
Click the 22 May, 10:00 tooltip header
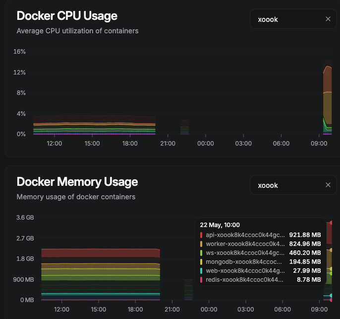click(x=220, y=225)
